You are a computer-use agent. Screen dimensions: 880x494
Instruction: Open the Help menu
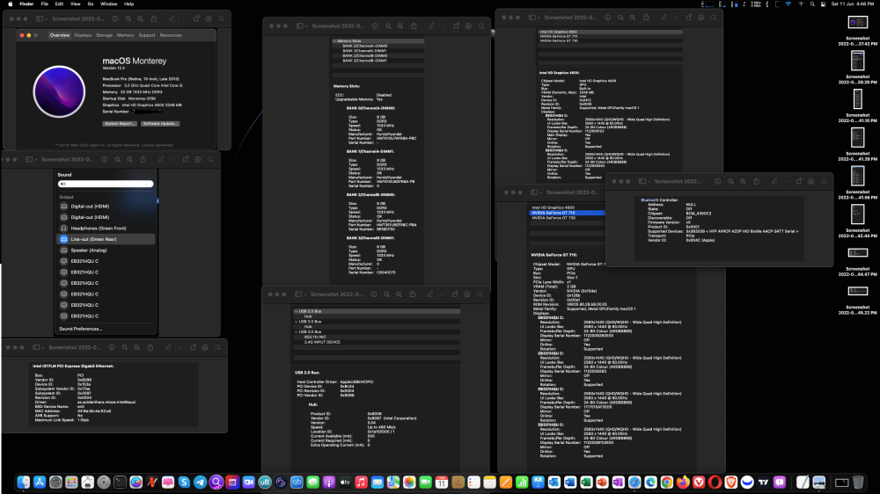pos(128,4)
